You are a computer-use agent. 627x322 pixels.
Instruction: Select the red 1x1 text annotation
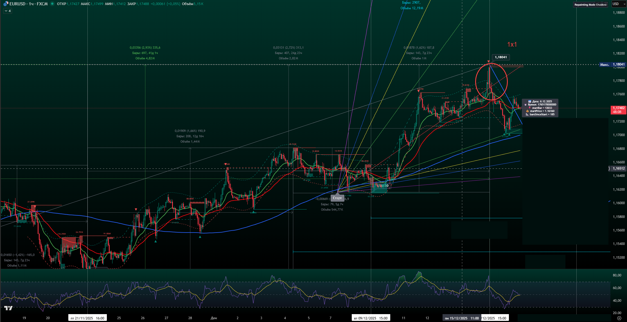coord(512,44)
